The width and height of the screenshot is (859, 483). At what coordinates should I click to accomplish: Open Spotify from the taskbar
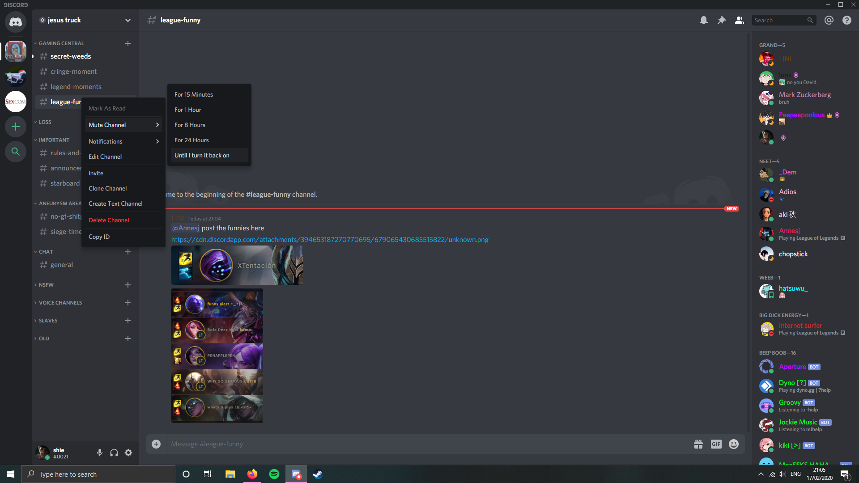pos(274,474)
